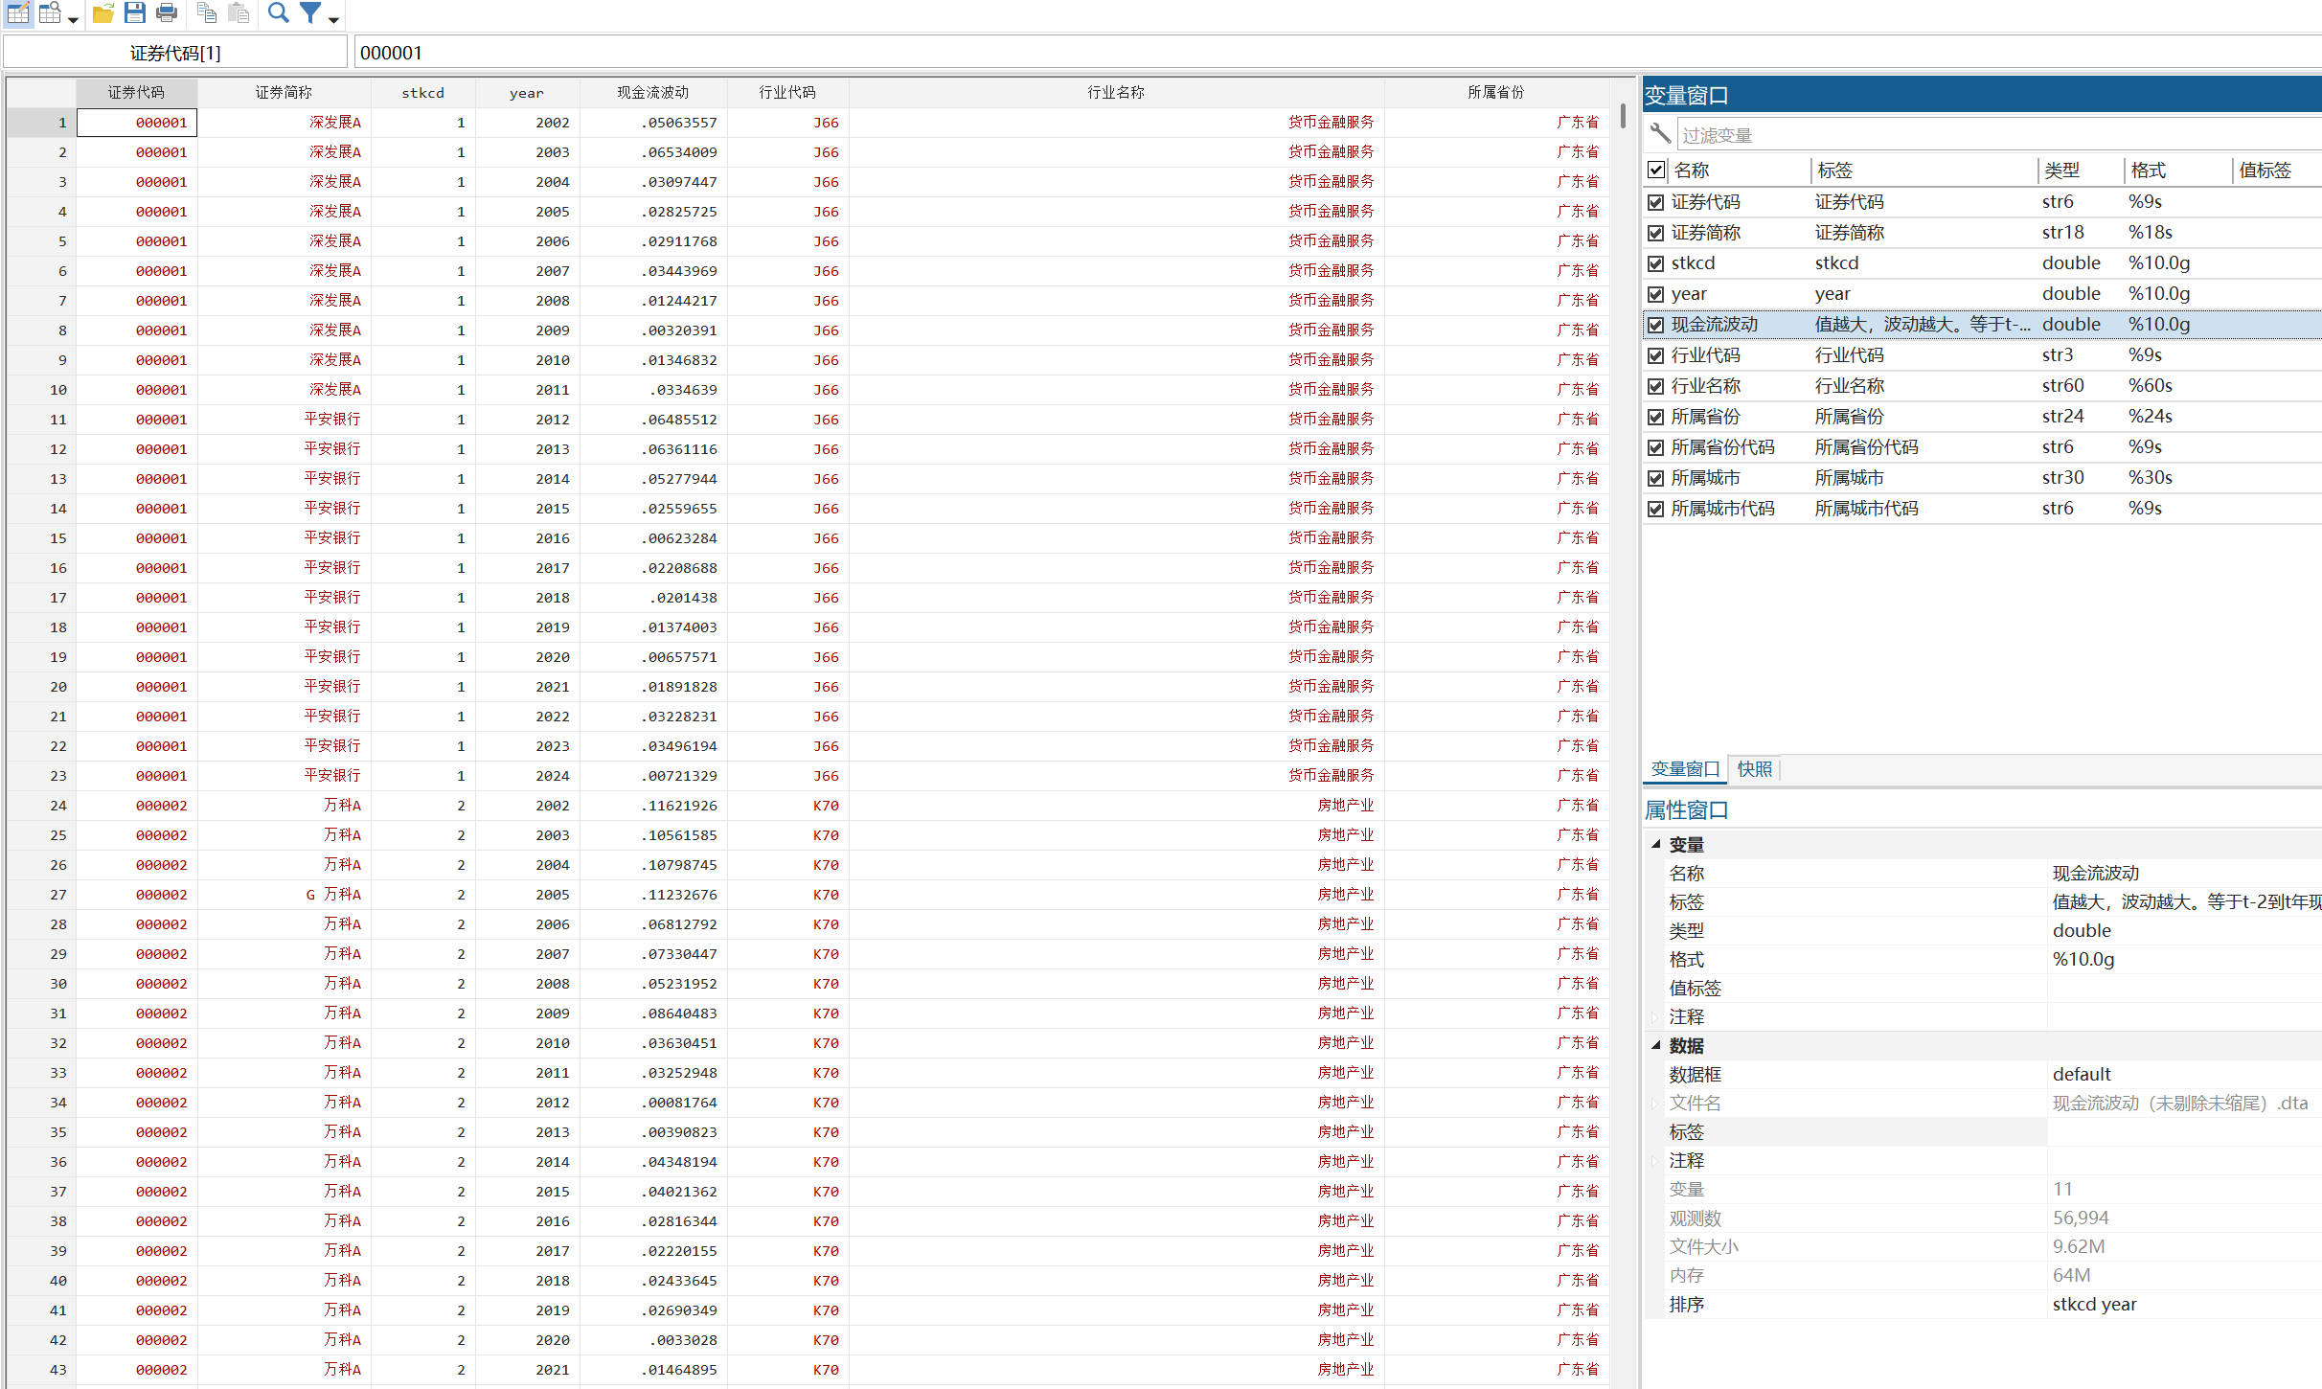Viewport: 2322px width, 1389px height.
Task: Click the magnifier find icon
Action: coord(278,13)
